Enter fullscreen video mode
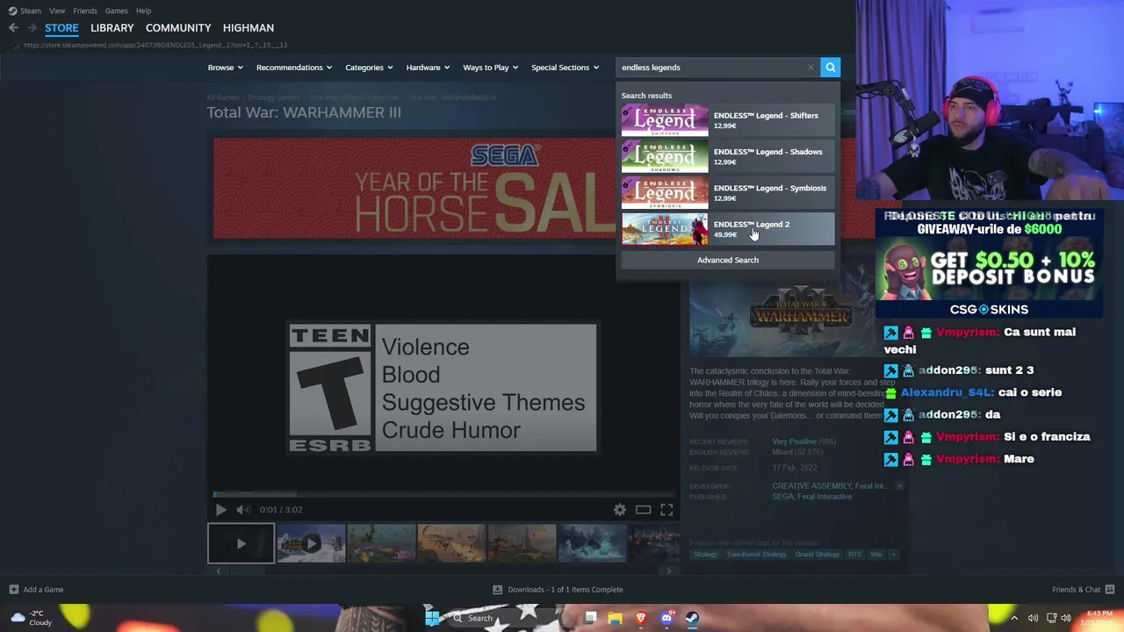1124x632 pixels. 666,509
